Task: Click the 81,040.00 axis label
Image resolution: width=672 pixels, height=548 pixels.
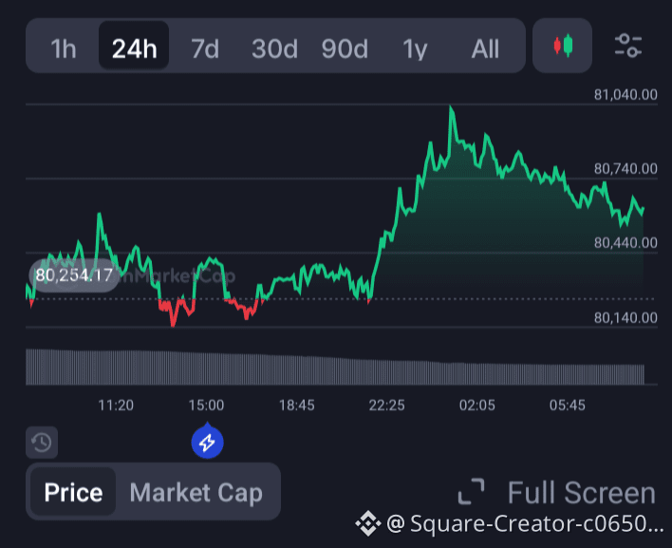Action: click(x=625, y=95)
